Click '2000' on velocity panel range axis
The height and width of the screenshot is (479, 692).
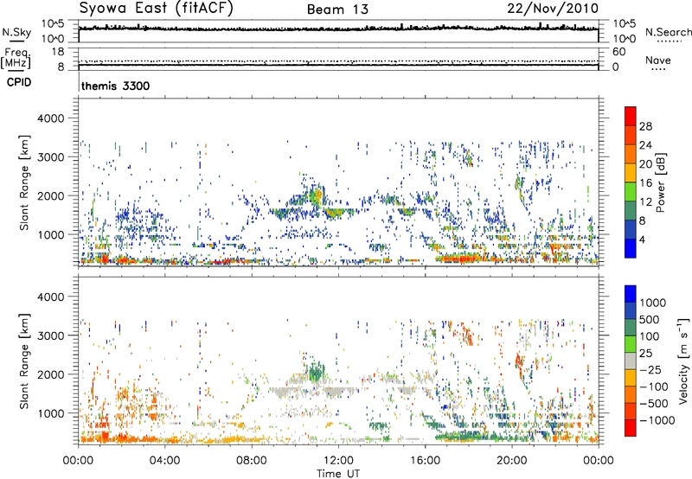pyautogui.click(x=50, y=374)
